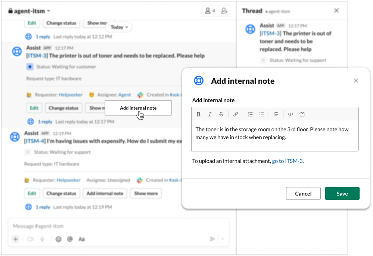
Task: Click the message #agent-itsm input field
Action: (118, 226)
